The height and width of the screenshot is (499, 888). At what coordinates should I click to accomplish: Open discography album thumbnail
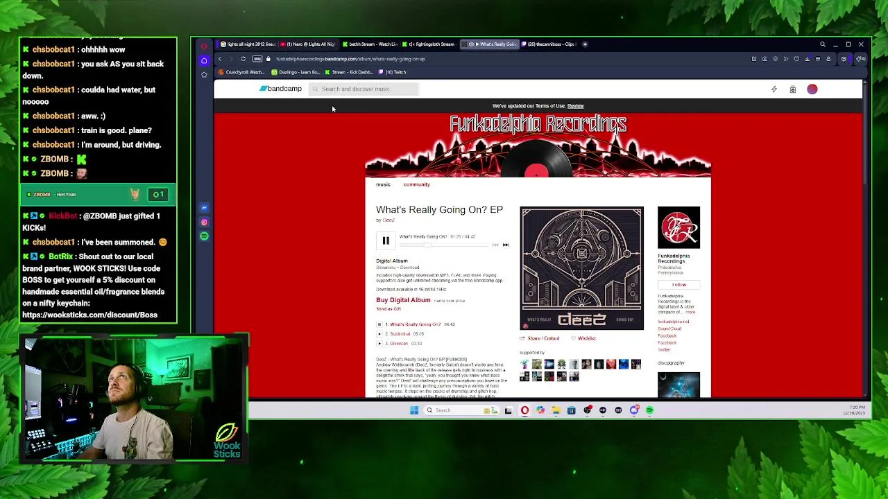(x=678, y=385)
